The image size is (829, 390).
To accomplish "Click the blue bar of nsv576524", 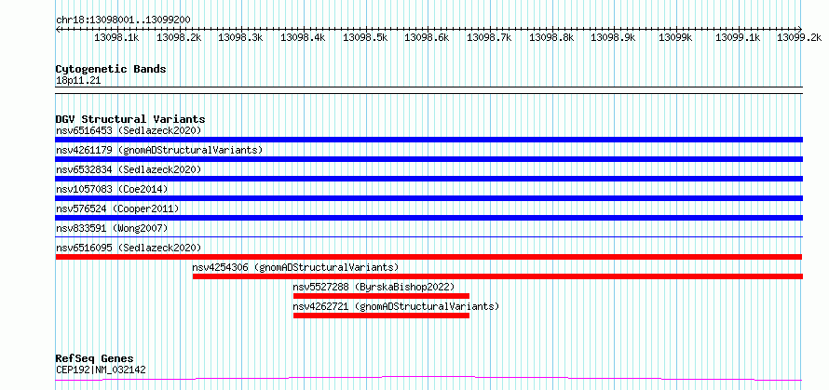I will (x=428, y=218).
